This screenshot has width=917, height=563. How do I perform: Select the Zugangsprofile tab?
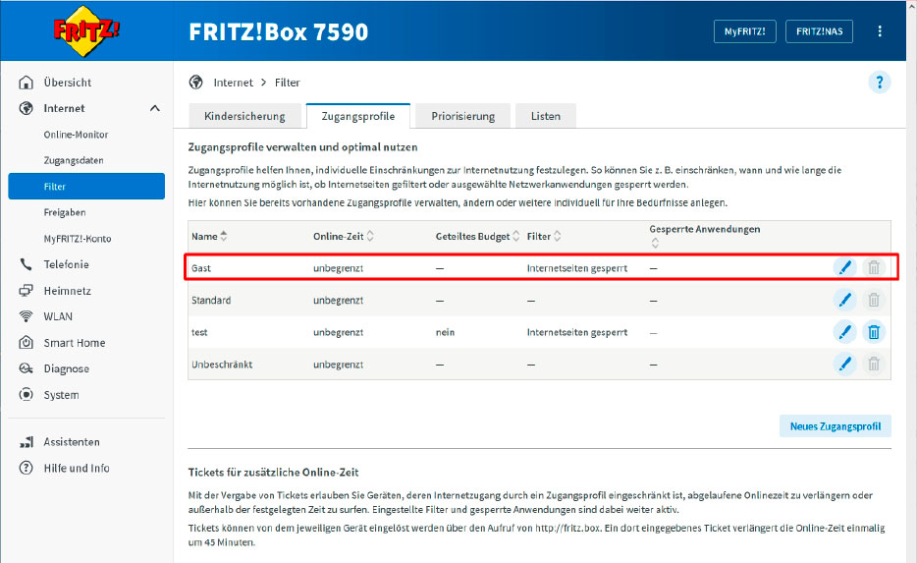point(358,116)
